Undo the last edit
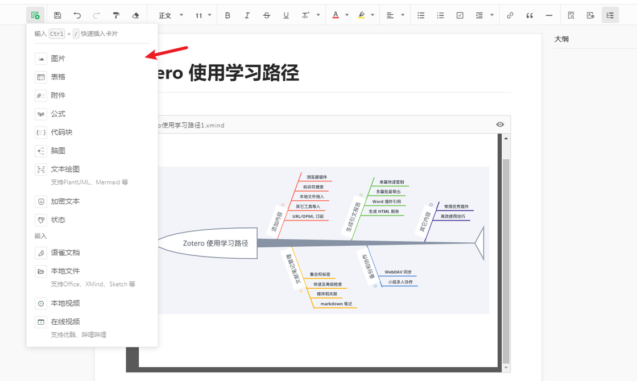Screen dimensions: 637x381 tap(77, 15)
